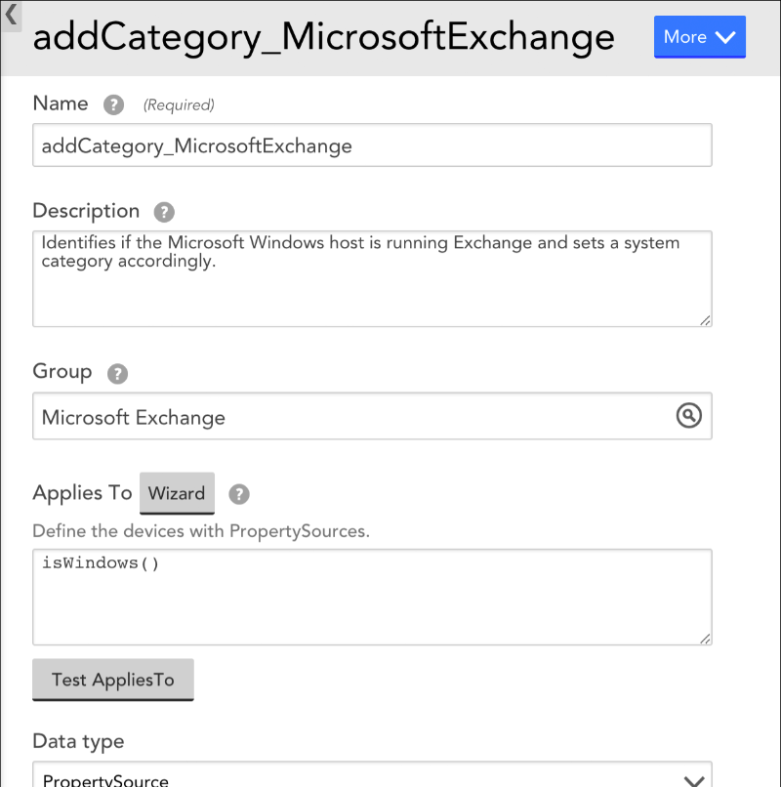This screenshot has width=781, height=787.
Task: Show help for Applies To
Action: (x=239, y=494)
